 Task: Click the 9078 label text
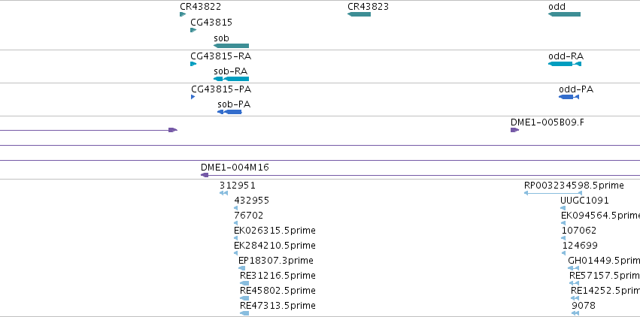tap(584, 306)
